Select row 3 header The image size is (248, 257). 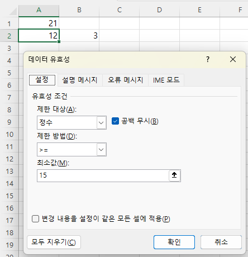(9, 48)
